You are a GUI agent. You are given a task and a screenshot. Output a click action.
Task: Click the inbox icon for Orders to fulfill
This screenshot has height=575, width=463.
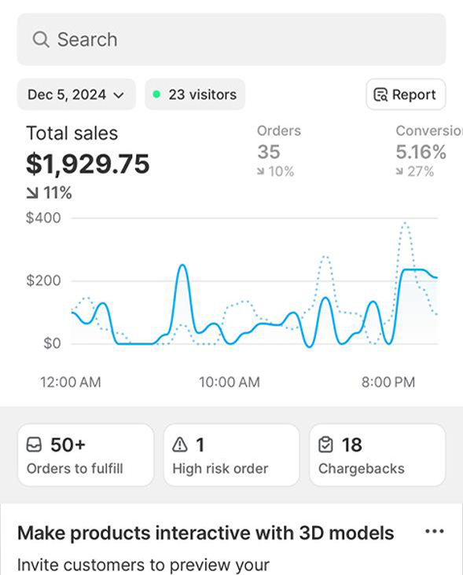coord(34,445)
